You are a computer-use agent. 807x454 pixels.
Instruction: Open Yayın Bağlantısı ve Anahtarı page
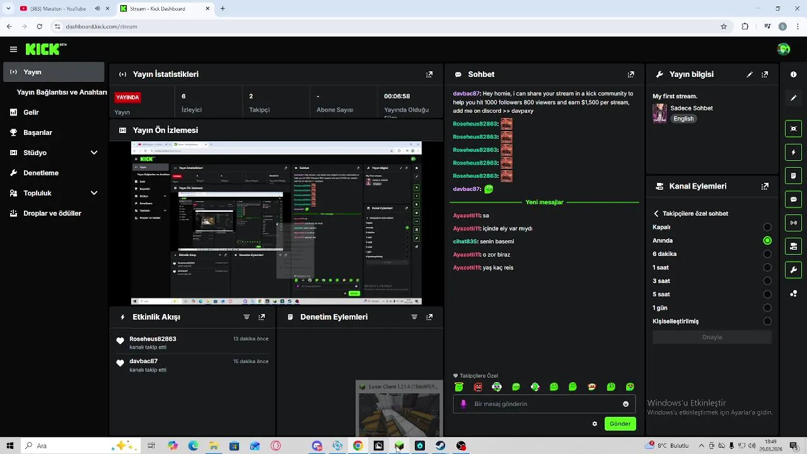[62, 92]
